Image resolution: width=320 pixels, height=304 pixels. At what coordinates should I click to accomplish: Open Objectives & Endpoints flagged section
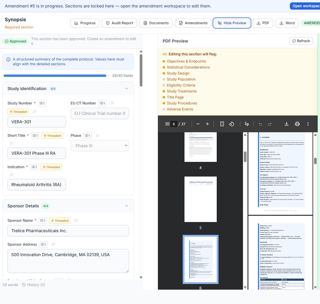point(186,61)
